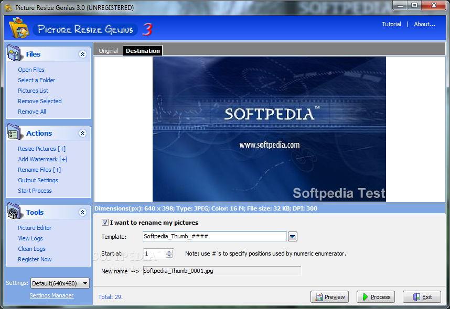Click Open Files
Screen dimensions: 450x309
tap(31, 70)
